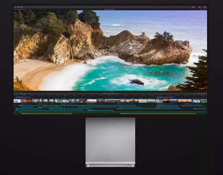
Task: Select the turquoise cove clip under the playhead
Action: click(x=67, y=101)
